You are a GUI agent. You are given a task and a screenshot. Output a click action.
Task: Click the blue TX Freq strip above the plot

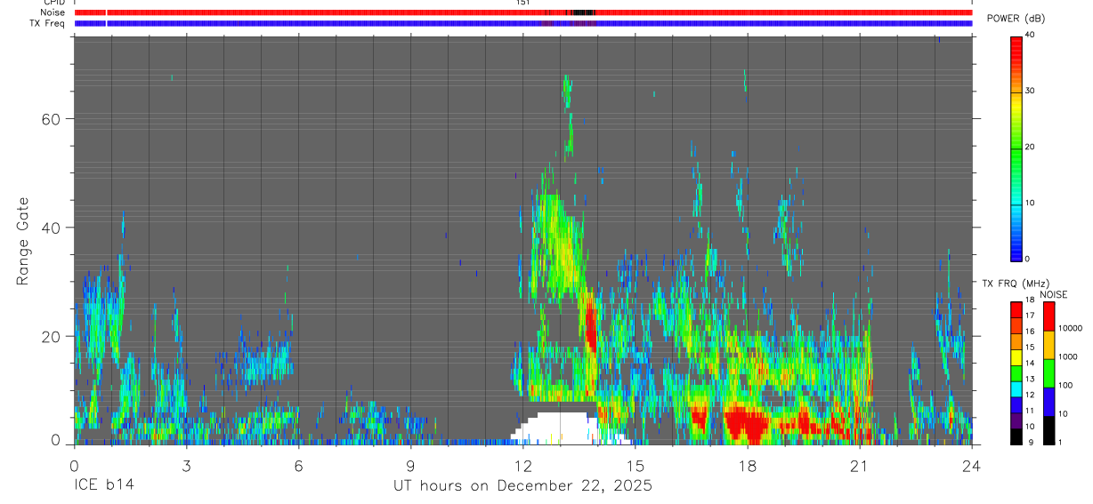[x=523, y=23]
